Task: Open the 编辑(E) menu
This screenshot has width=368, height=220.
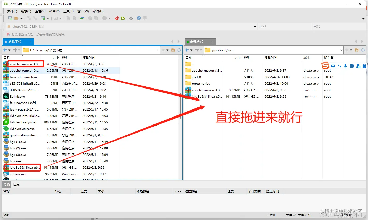Action: (x=26, y=11)
